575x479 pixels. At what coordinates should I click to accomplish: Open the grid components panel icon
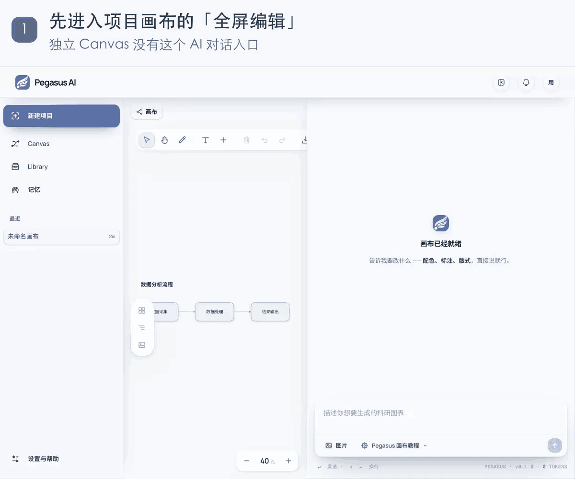pyautogui.click(x=142, y=310)
